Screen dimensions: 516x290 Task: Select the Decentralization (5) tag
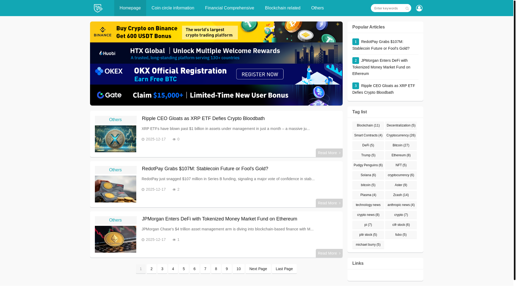coord(401,125)
